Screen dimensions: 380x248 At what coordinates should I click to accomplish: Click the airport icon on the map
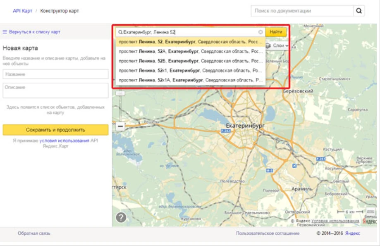(x=294, y=166)
